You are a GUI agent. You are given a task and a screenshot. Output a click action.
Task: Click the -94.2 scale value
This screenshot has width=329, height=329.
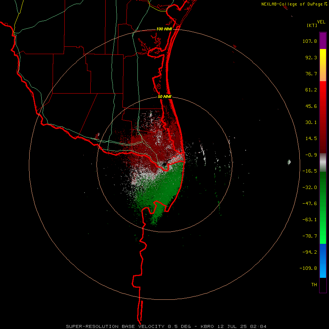pos(310,252)
